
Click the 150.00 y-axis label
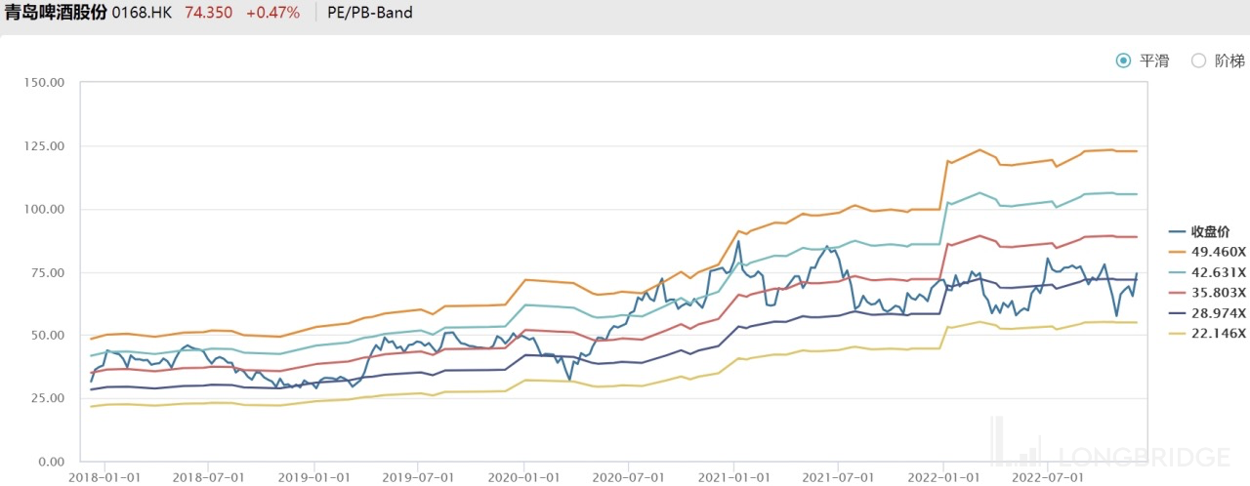[43, 82]
